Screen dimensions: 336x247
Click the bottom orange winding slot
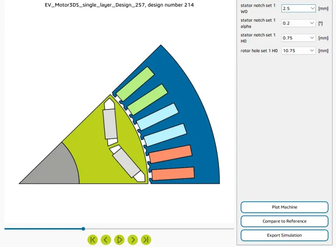tap(173, 173)
